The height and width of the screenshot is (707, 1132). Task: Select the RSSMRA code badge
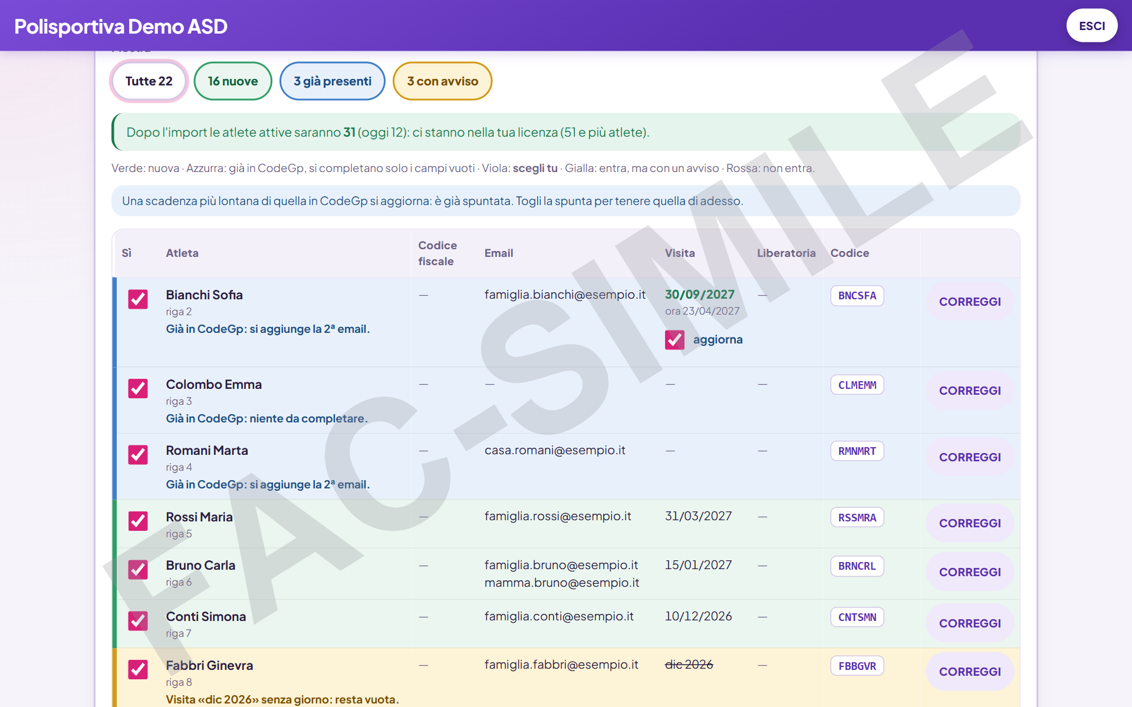click(857, 518)
